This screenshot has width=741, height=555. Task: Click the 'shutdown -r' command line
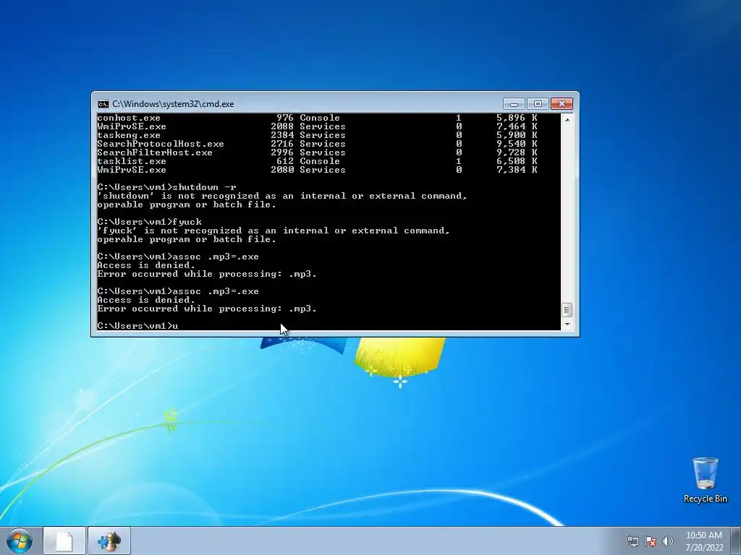167,187
